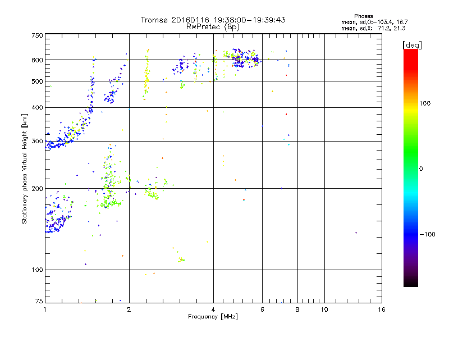Click the 'mean, sd,X: 71.2, 21.3' line
449x337 pixels.
tap(373, 28)
